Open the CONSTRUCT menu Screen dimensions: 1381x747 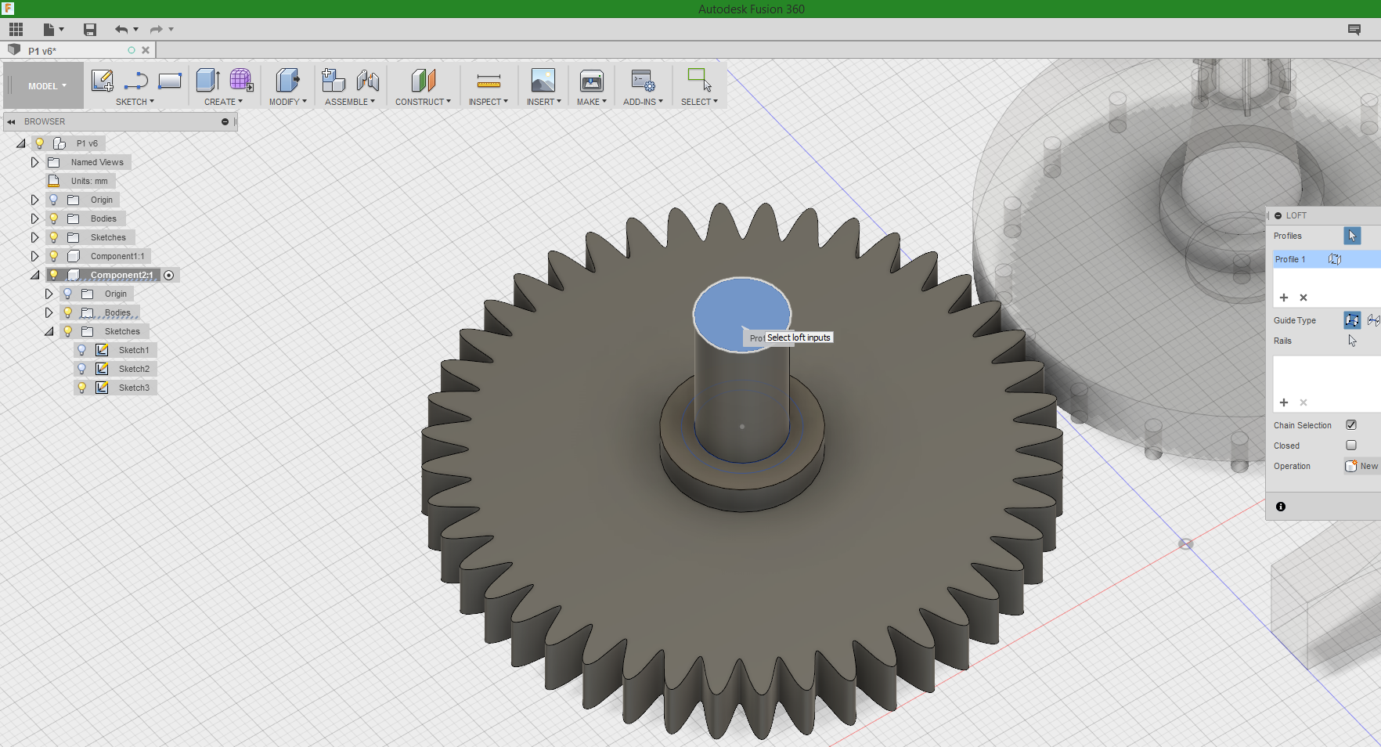423,102
